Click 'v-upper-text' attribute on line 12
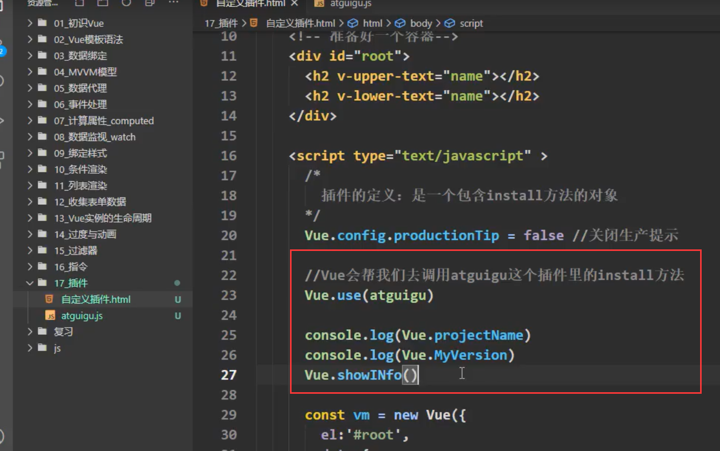720x451 pixels. coord(385,76)
